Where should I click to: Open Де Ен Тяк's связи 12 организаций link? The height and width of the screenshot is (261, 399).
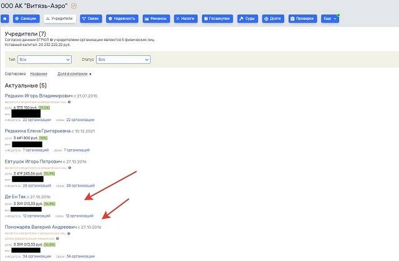point(79,216)
